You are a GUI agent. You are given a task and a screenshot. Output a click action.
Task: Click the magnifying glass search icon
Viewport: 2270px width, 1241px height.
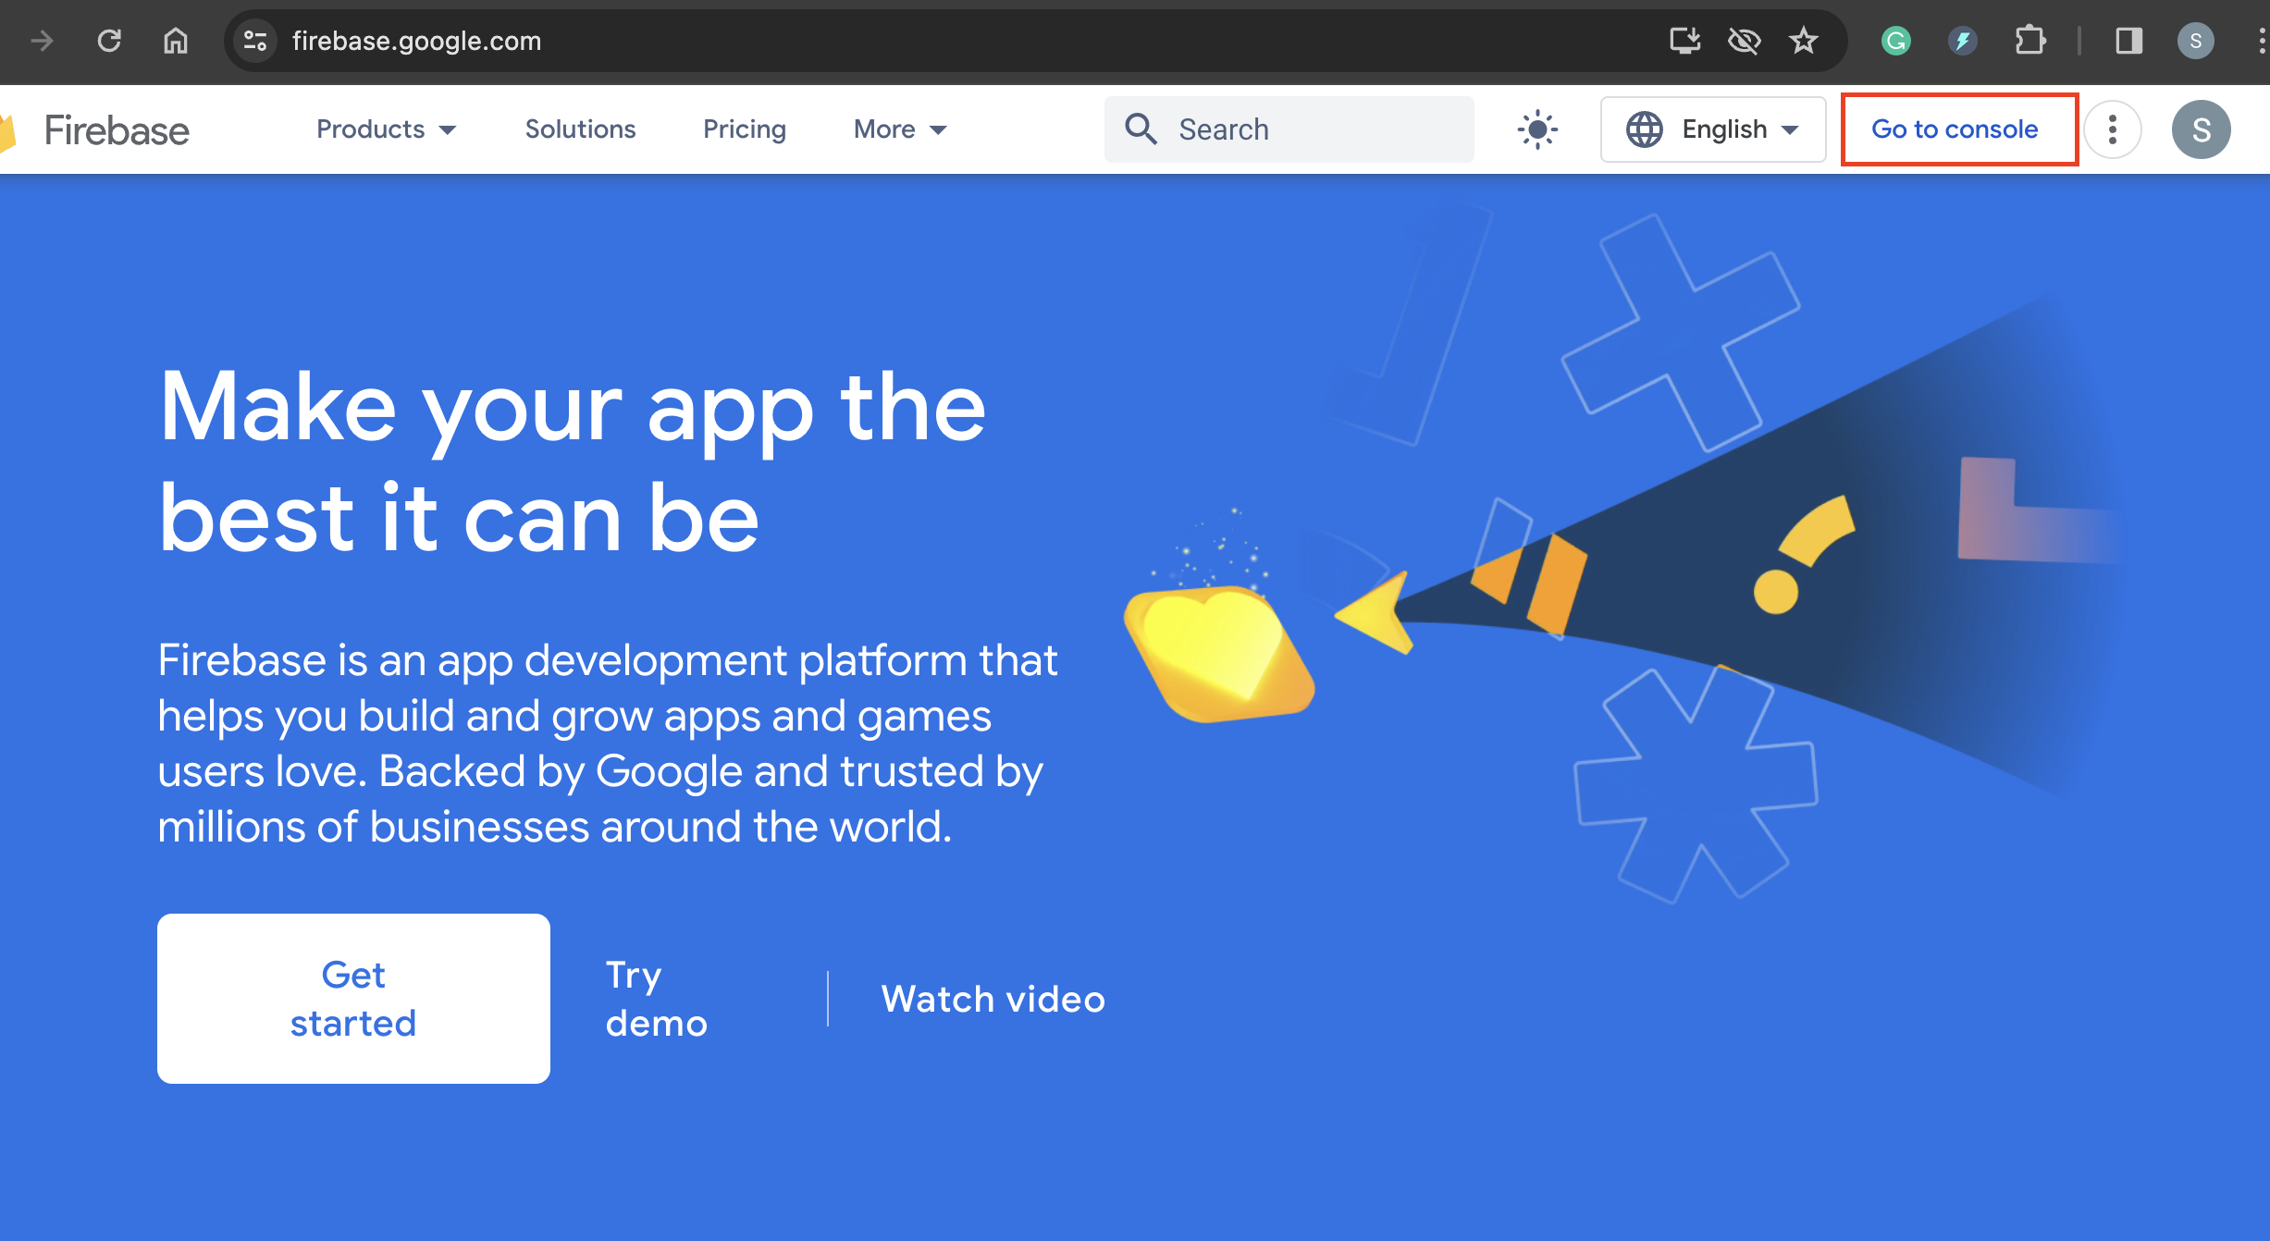pos(1141,129)
